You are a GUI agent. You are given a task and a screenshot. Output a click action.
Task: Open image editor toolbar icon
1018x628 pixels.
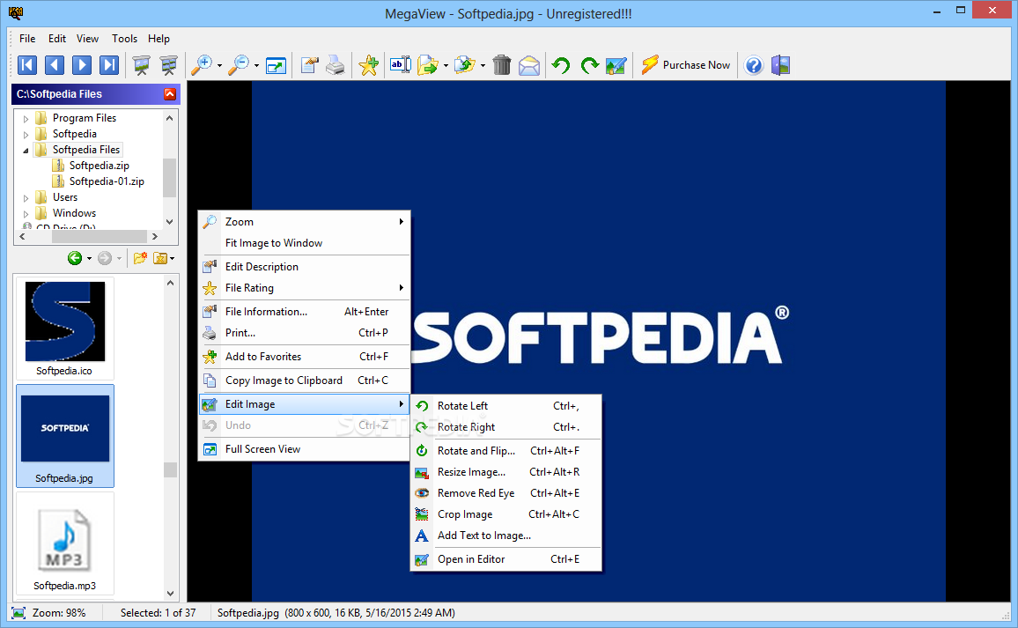(616, 65)
